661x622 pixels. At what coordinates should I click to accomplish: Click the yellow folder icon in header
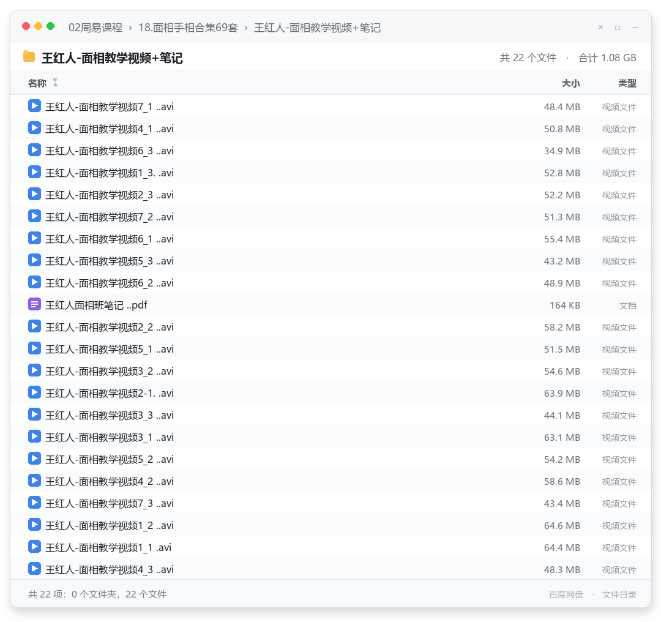pos(29,56)
